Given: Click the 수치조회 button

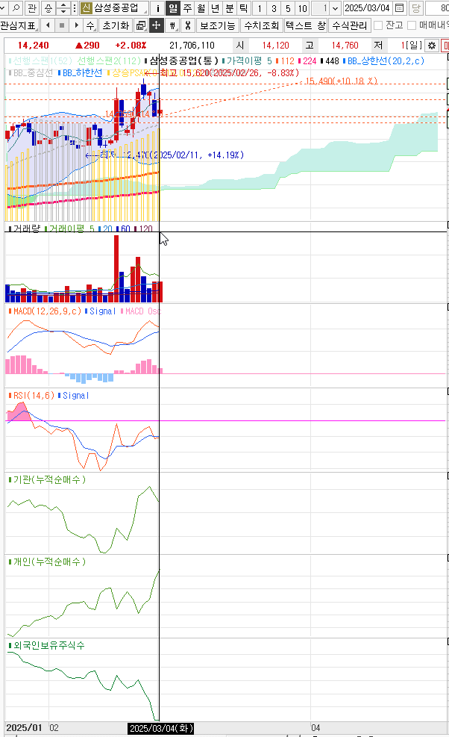Looking at the screenshot, I should [x=262, y=25].
